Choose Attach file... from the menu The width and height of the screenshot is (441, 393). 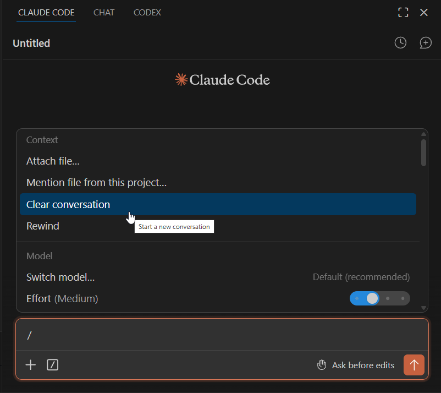[53, 161]
